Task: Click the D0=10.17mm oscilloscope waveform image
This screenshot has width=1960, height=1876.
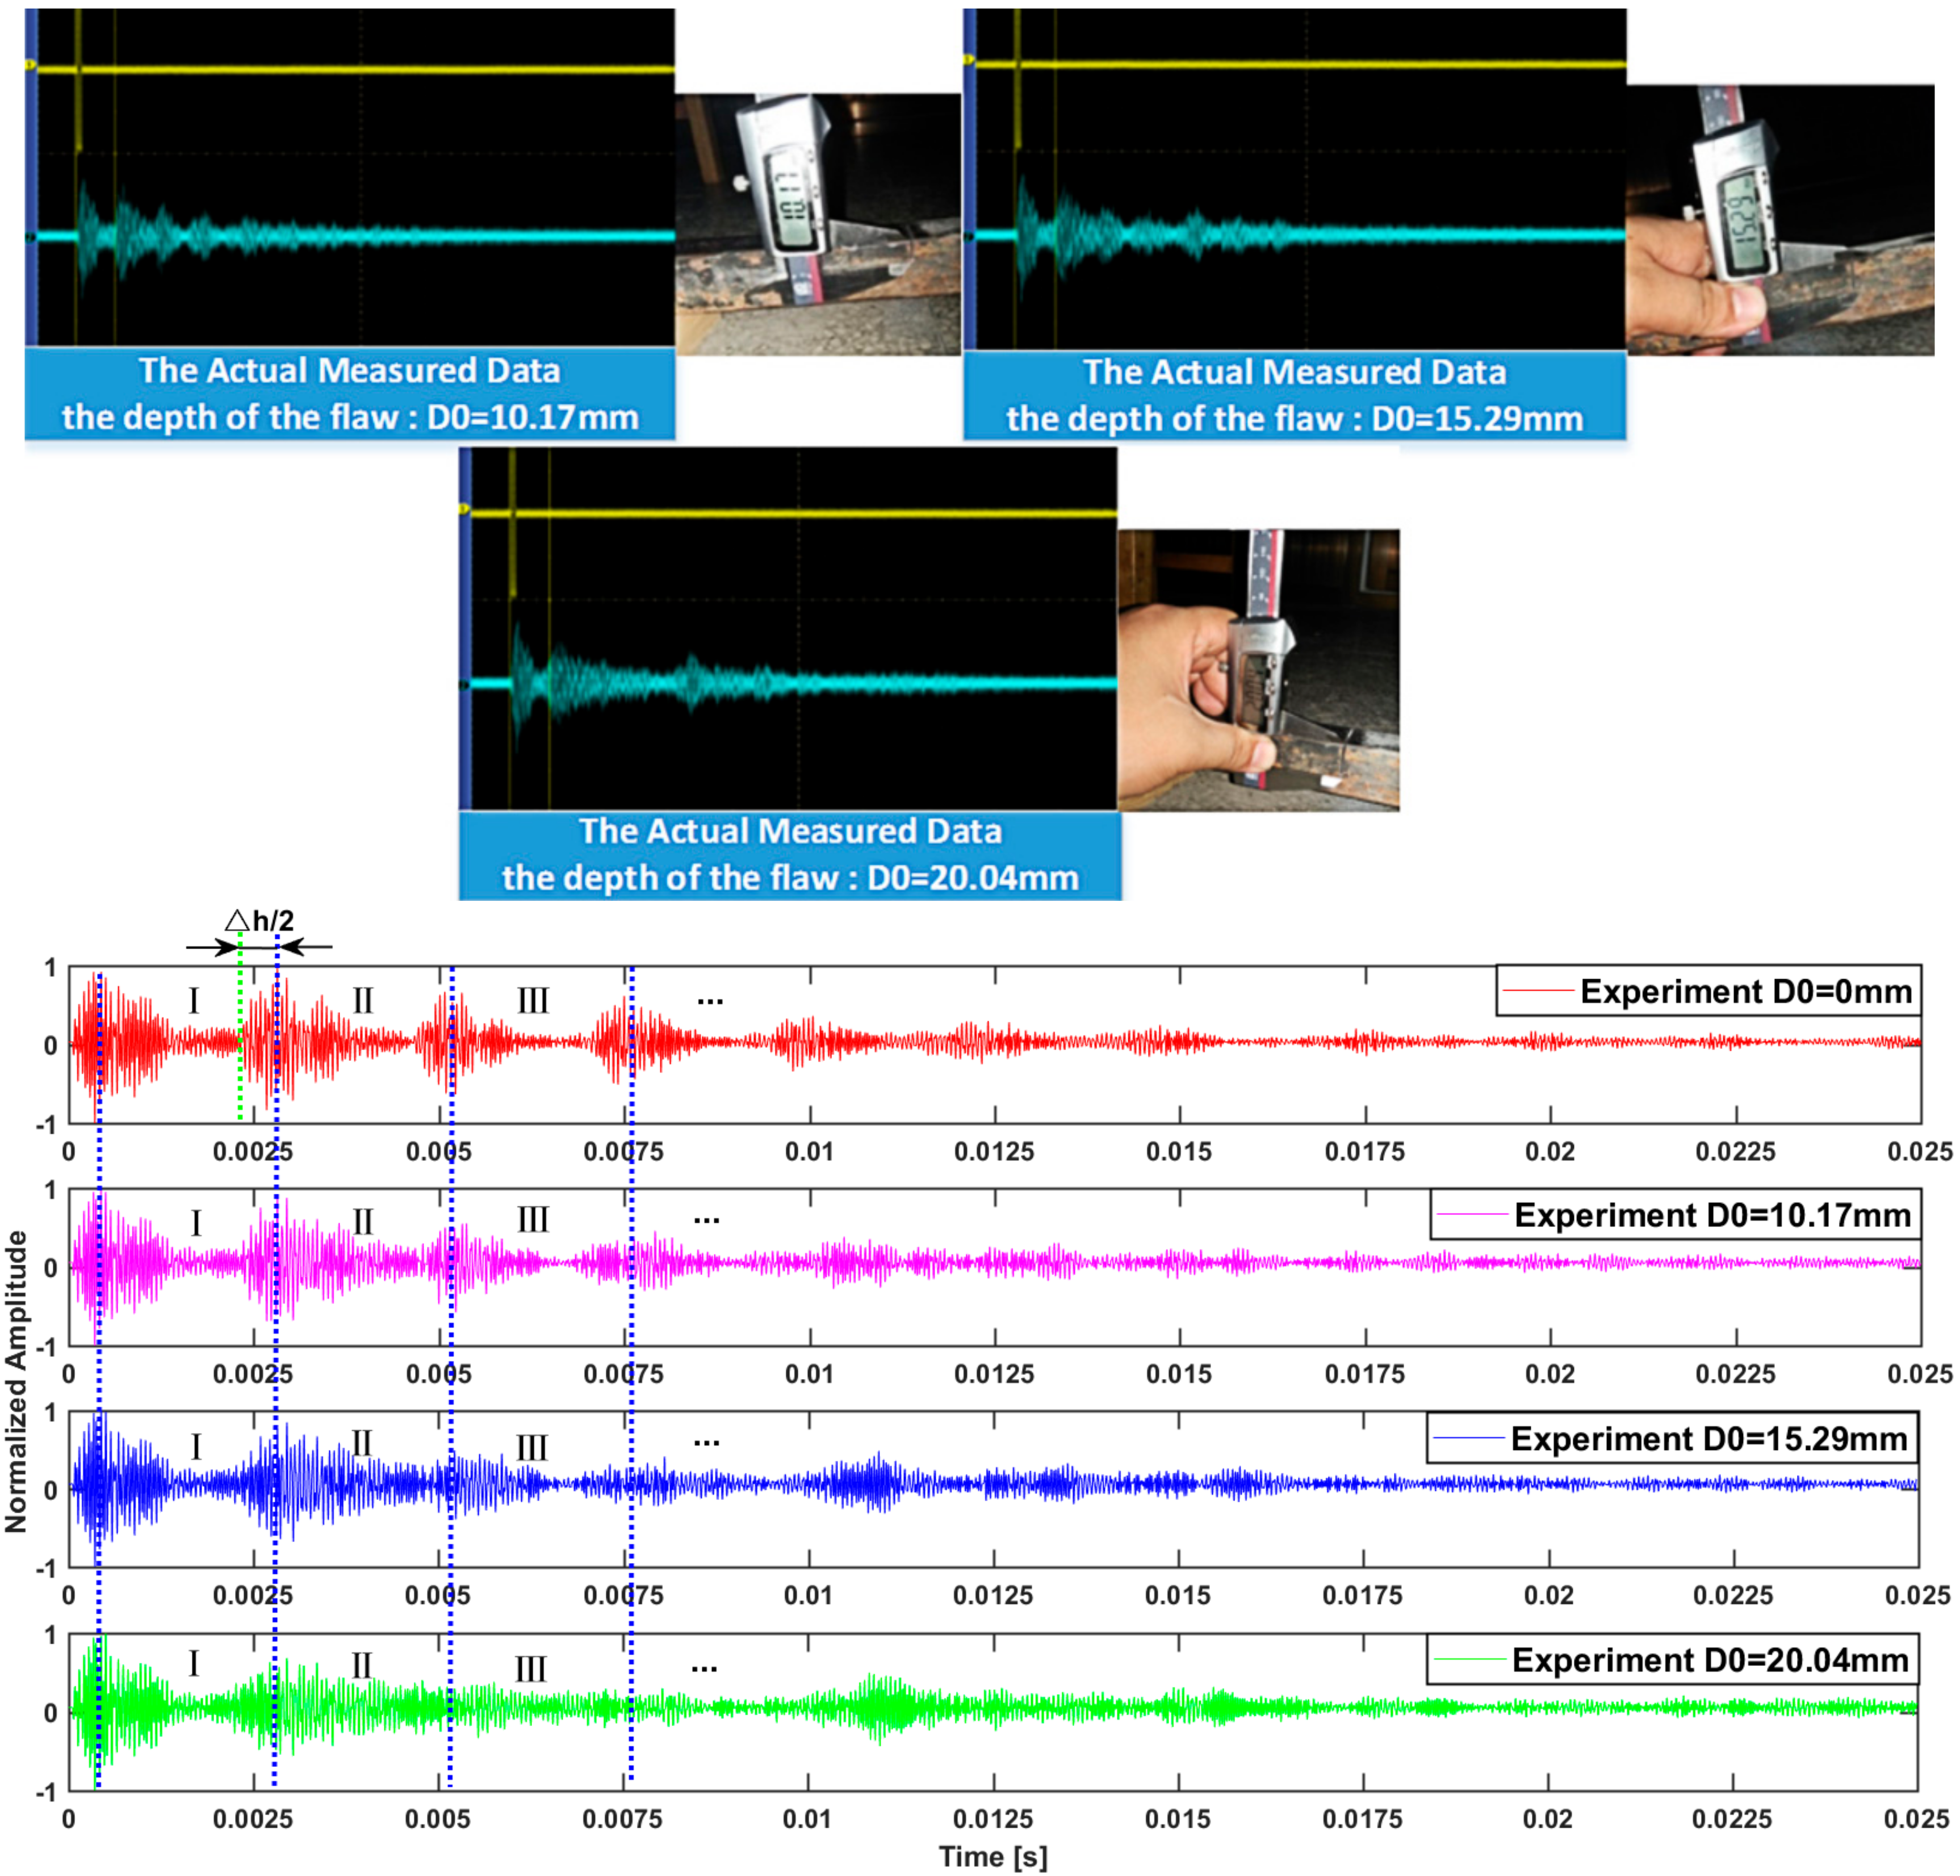Action: click(x=350, y=177)
